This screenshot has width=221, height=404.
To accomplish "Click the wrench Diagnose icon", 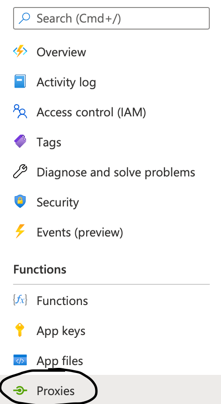I will [x=20, y=172].
